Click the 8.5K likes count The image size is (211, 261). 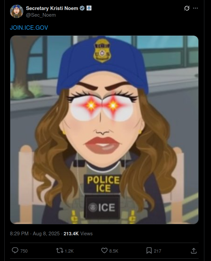[114, 251]
